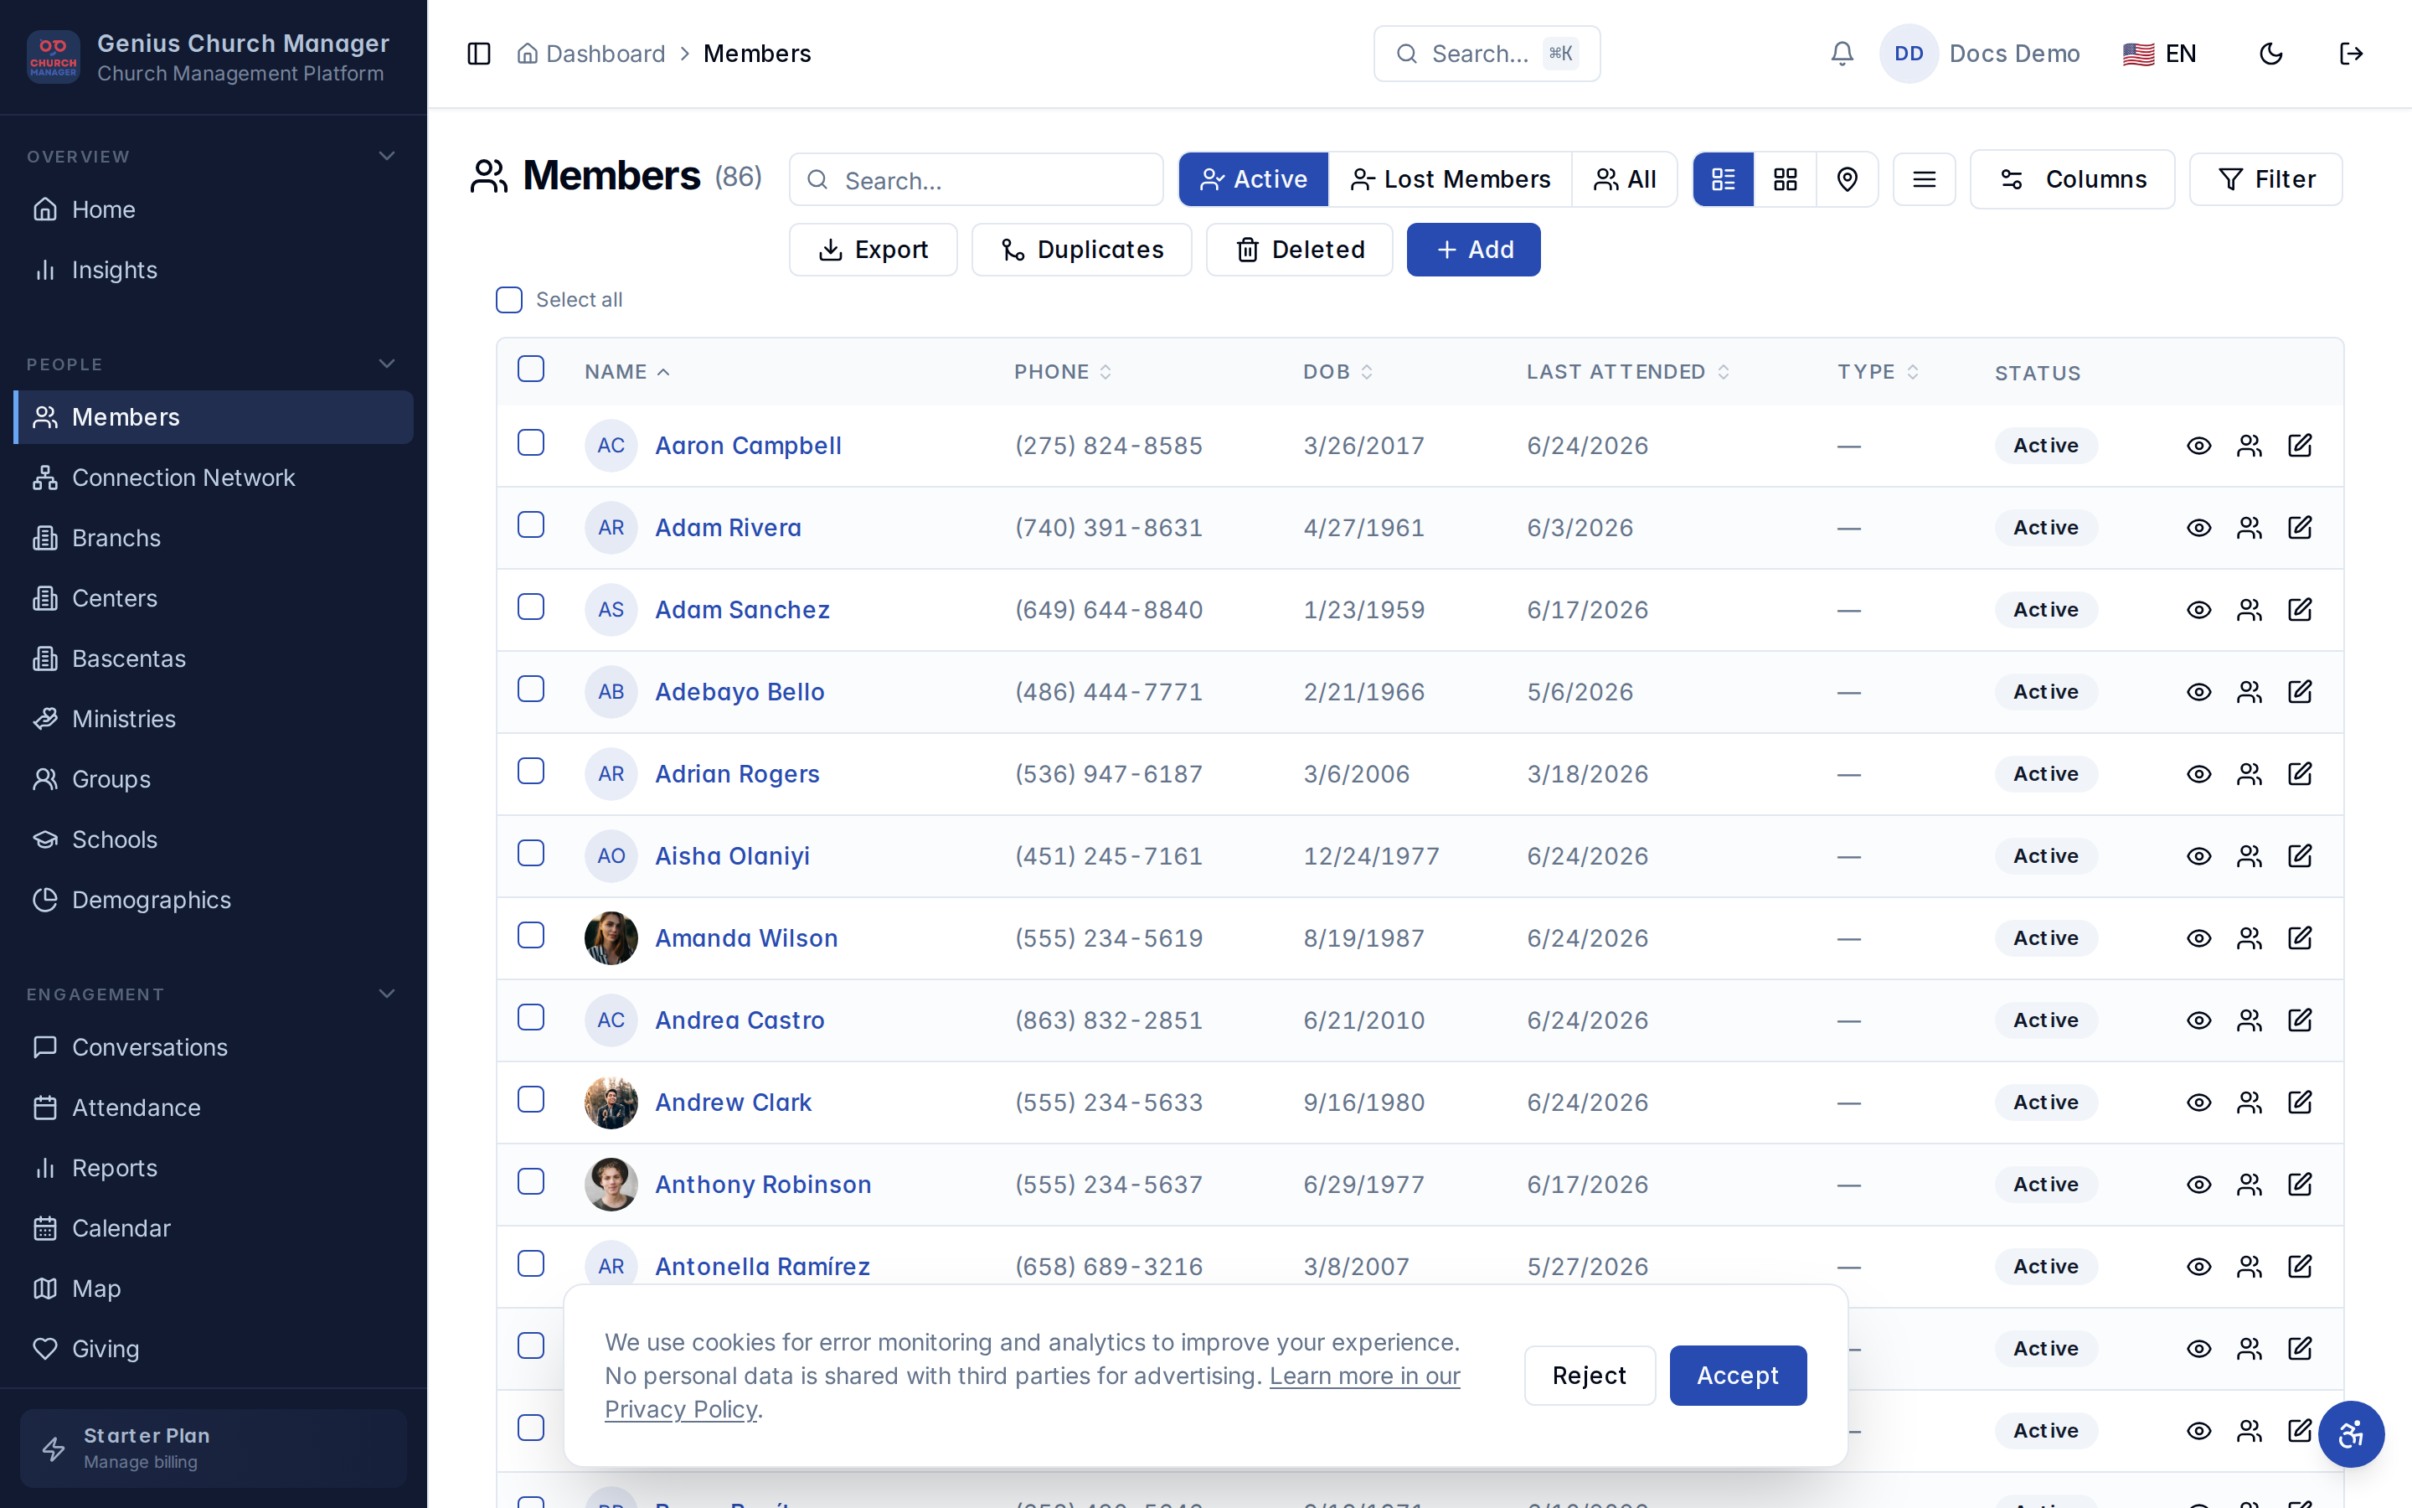The image size is (2412, 1508).
Task: Click the logout icon
Action: pos(2350,54)
